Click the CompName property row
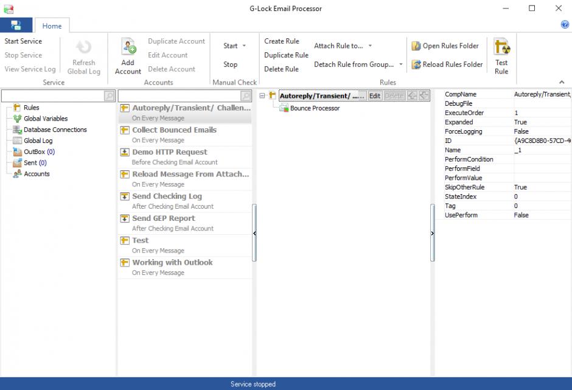The width and height of the screenshot is (572, 390). pos(507,94)
